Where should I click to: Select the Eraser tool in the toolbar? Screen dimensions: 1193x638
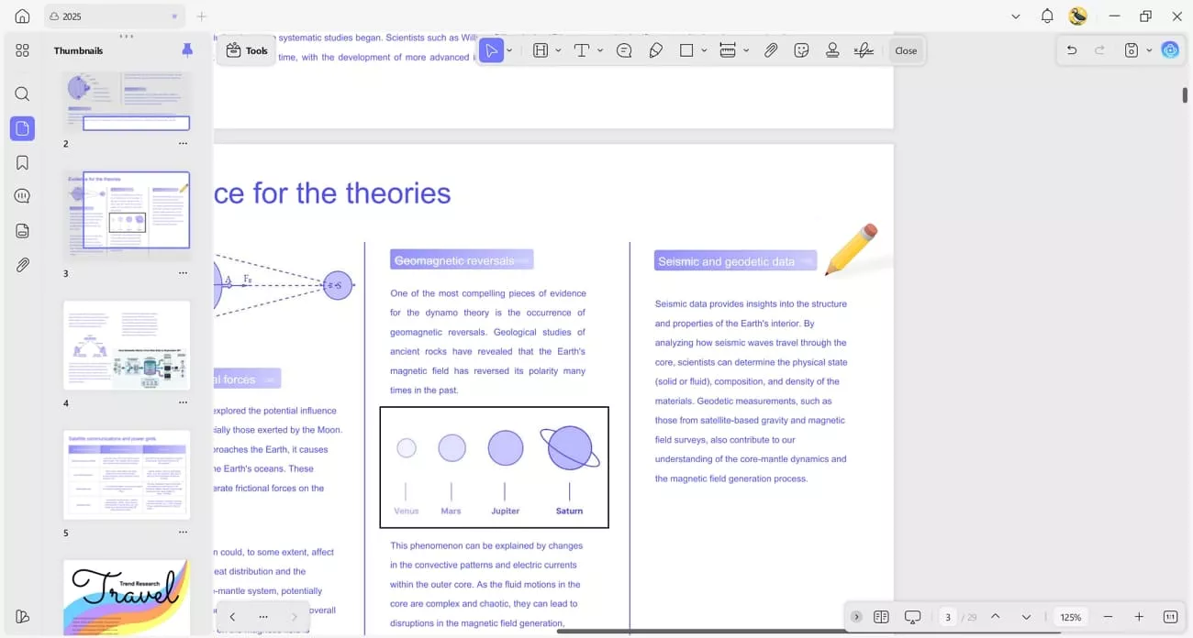[655, 50]
